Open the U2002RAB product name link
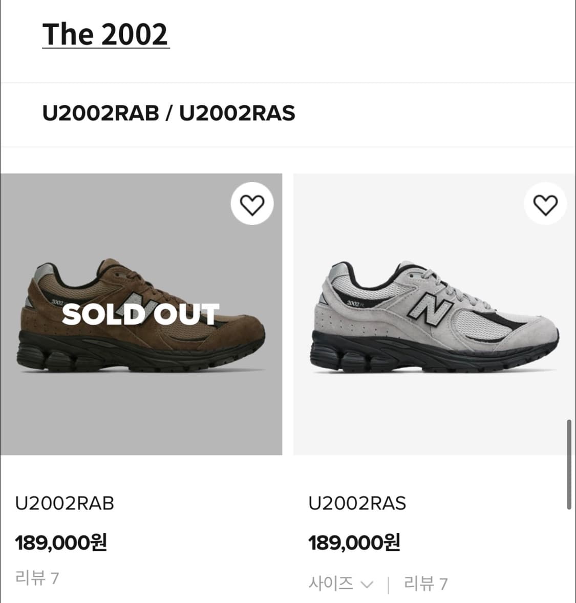The image size is (576, 603). 65,503
